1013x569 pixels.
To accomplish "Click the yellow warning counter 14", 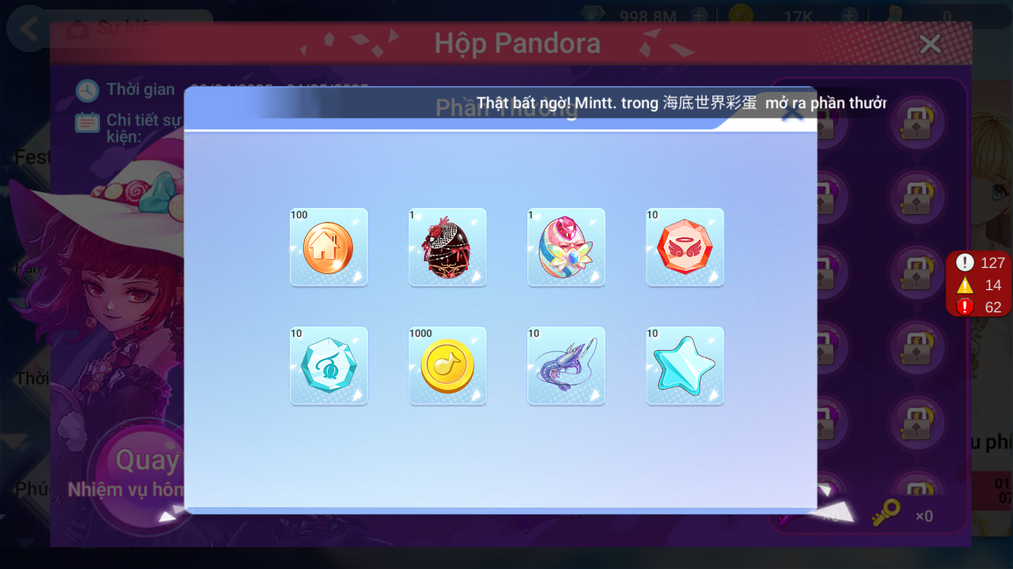I will (979, 285).
